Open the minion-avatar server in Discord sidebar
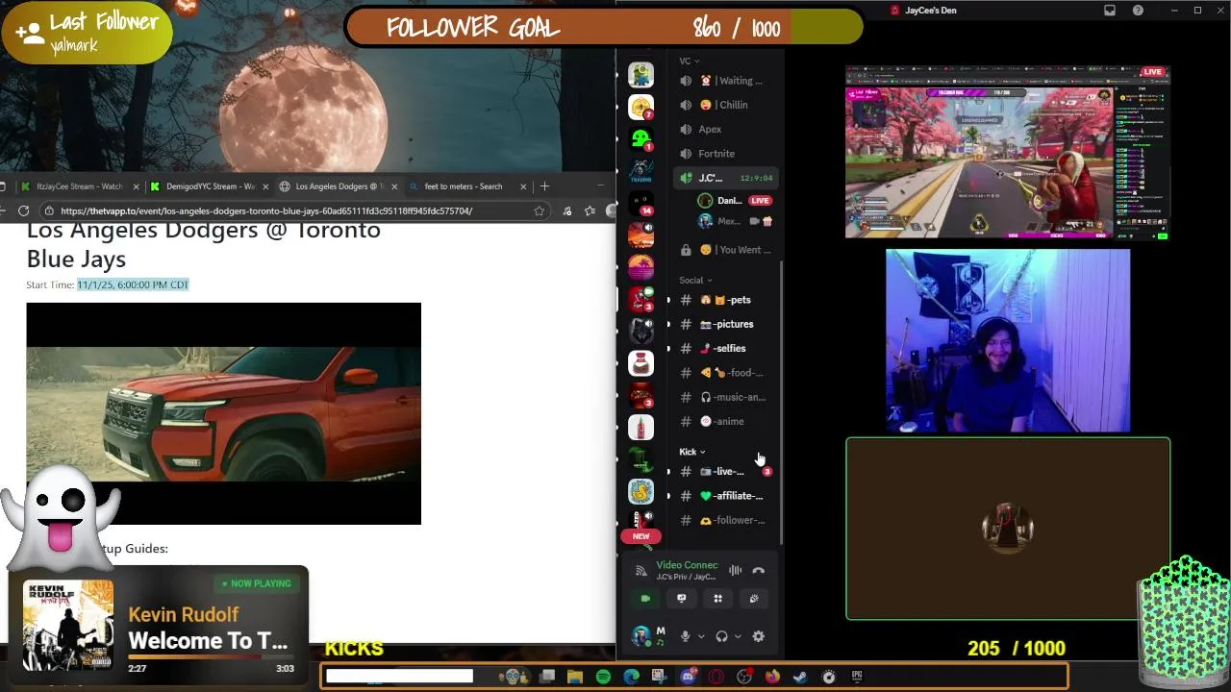Image resolution: width=1231 pixels, height=692 pixels. coord(641,75)
